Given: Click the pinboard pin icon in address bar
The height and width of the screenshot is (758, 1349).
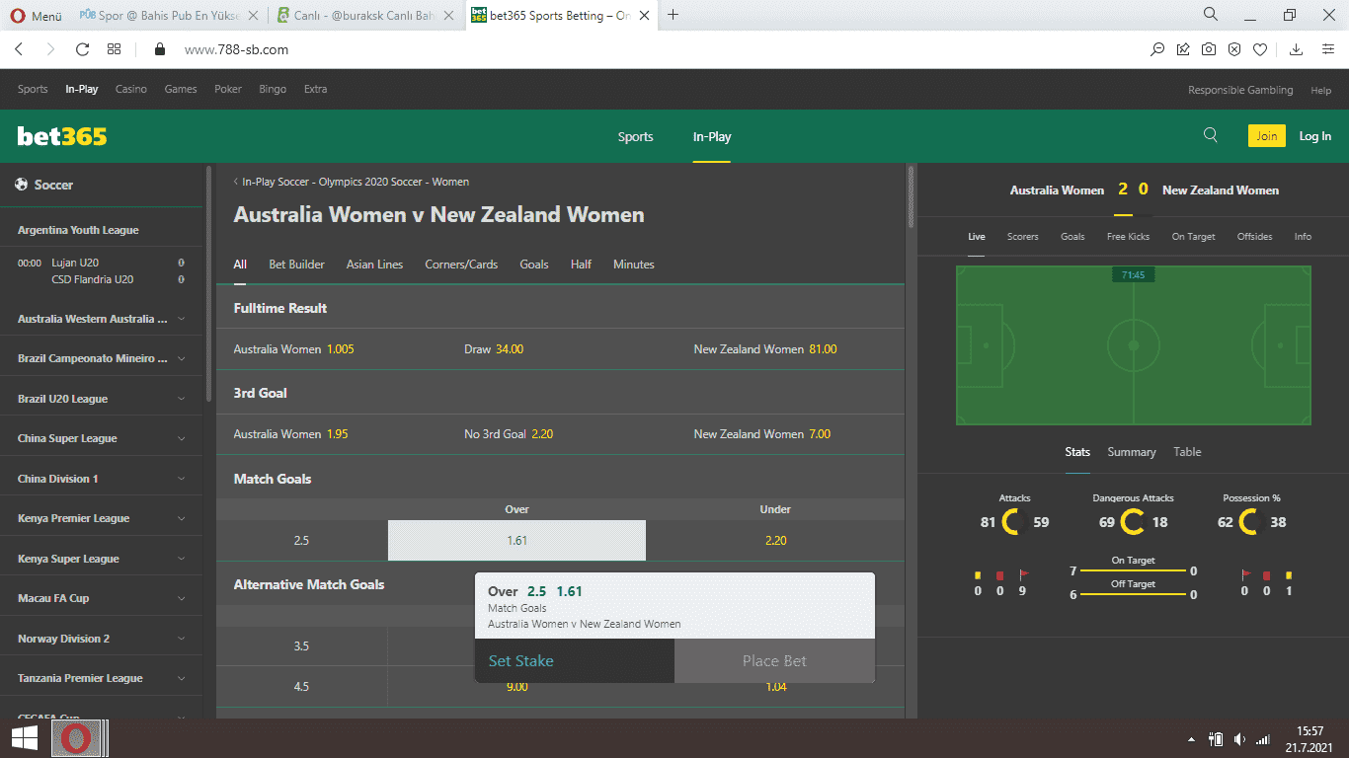Looking at the screenshot, I should pyautogui.click(x=1183, y=49).
